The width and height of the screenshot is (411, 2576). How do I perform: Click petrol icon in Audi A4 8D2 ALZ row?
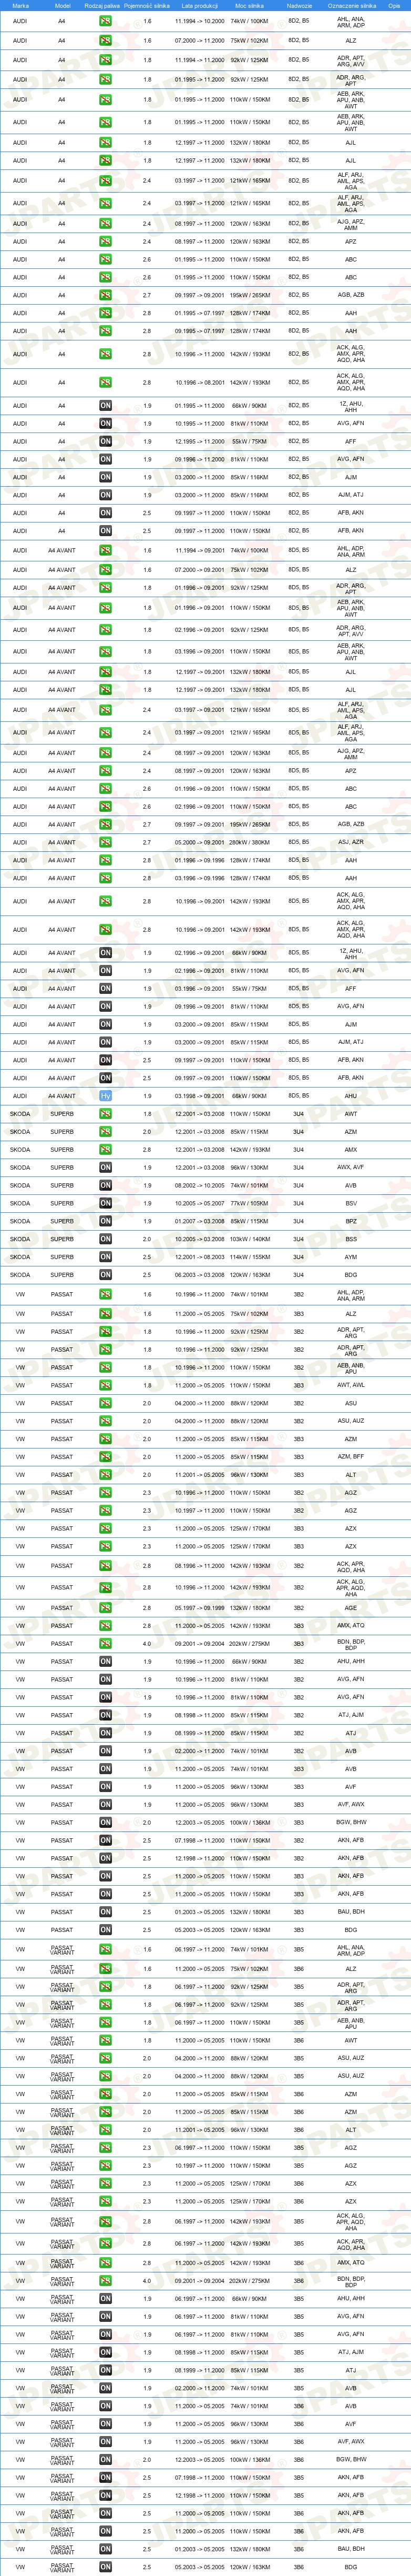(x=105, y=41)
